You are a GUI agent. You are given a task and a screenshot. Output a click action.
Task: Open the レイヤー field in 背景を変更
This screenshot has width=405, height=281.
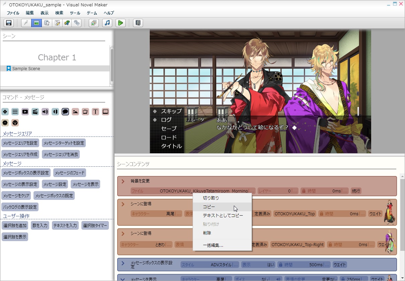278,191
